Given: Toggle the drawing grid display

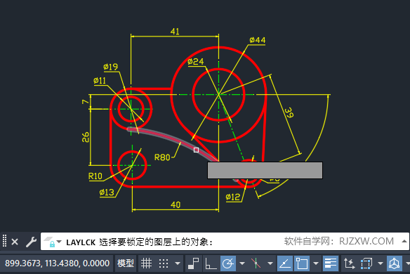Looking at the screenshot, I should (146, 263).
